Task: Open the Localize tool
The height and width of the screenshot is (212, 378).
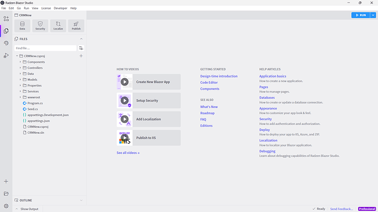Action: coord(58,26)
